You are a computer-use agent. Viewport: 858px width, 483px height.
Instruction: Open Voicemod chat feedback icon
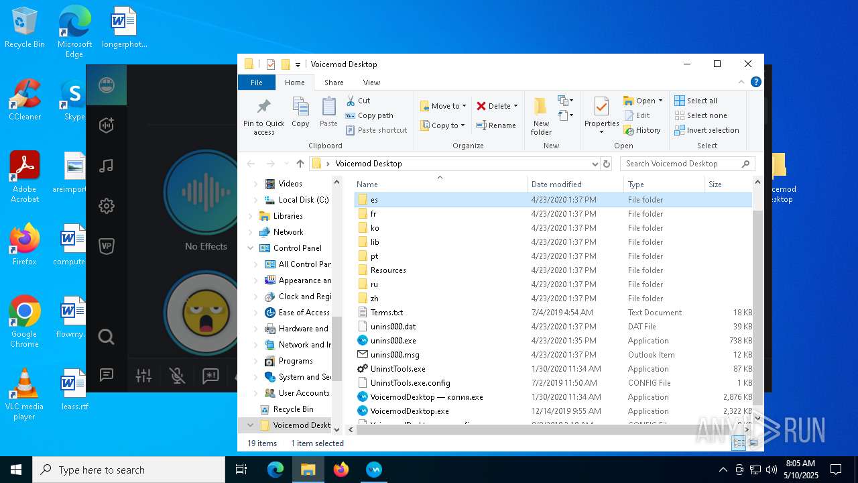point(107,375)
